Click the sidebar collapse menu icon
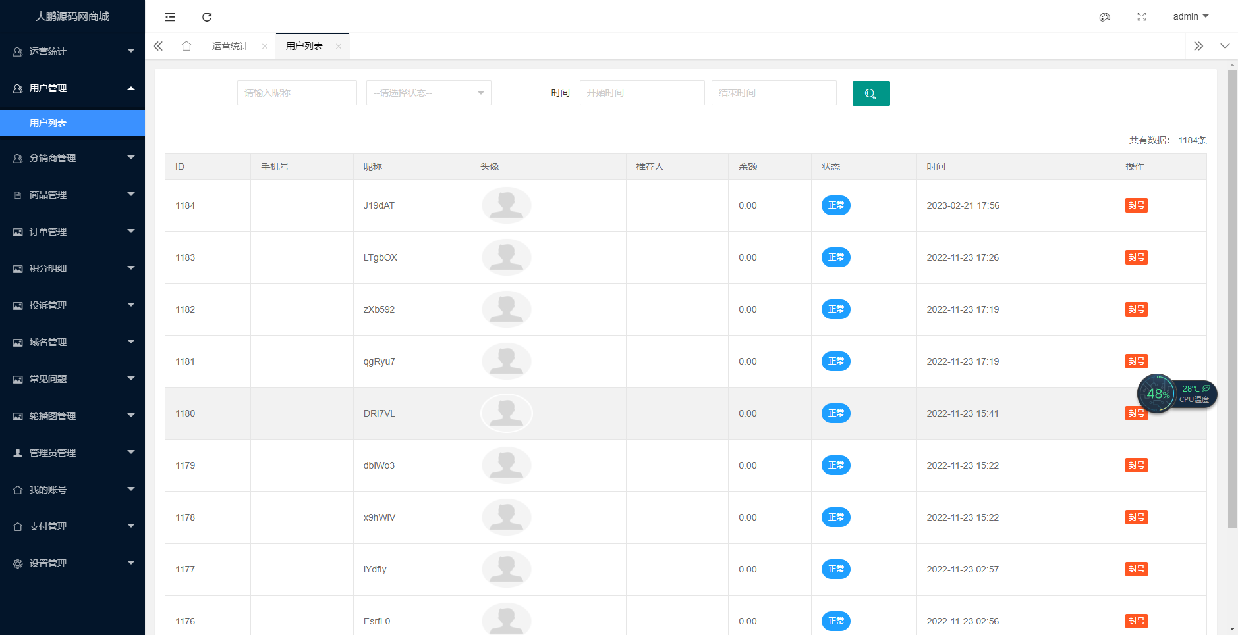Image resolution: width=1238 pixels, height=635 pixels. click(170, 17)
